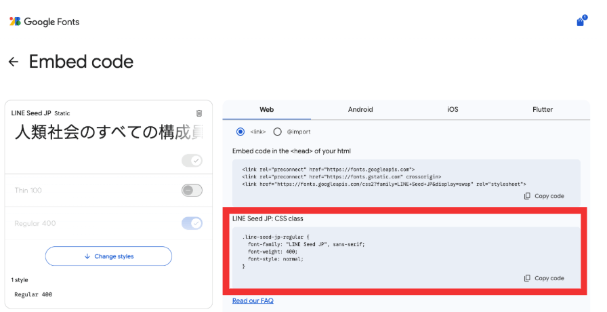The width and height of the screenshot is (607, 312).
Task: Switch to the Android tab
Action: [360, 109]
